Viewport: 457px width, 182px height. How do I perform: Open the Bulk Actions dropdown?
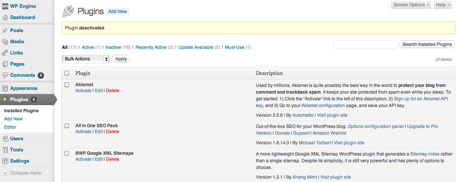click(x=85, y=59)
